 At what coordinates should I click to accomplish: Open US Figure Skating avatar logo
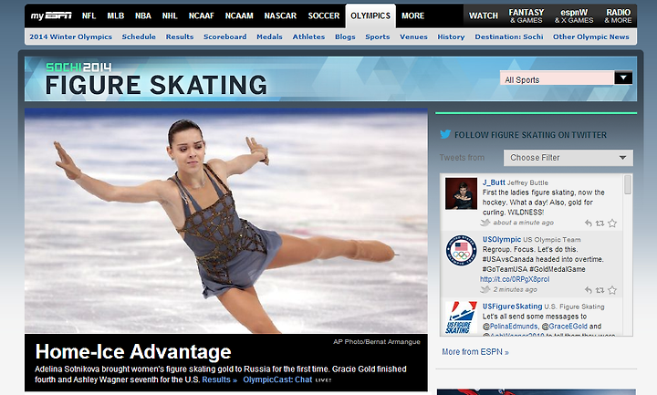[461, 317]
